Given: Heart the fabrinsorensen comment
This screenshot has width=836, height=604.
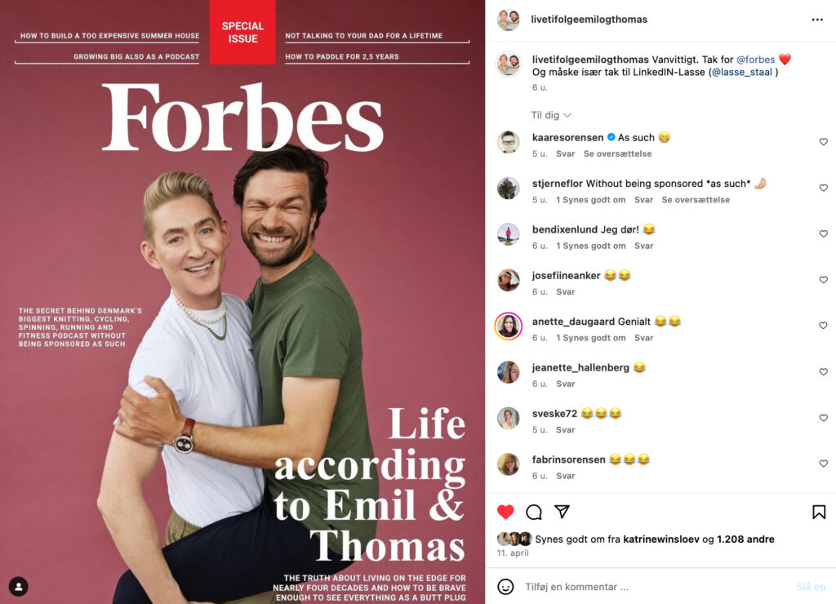Looking at the screenshot, I should coord(823,464).
